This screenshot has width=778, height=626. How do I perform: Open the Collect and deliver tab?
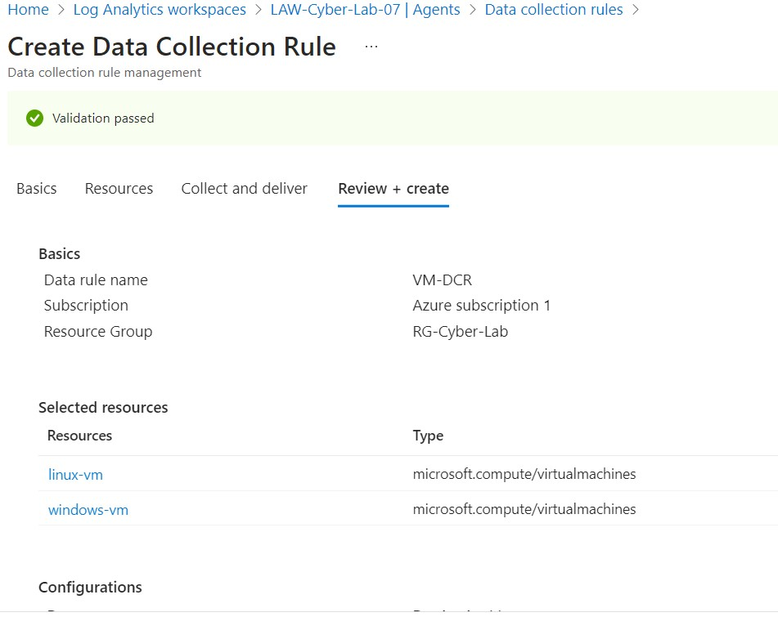244,188
